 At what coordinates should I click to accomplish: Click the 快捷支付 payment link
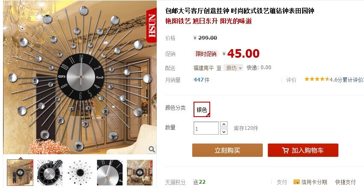tap(346, 182)
